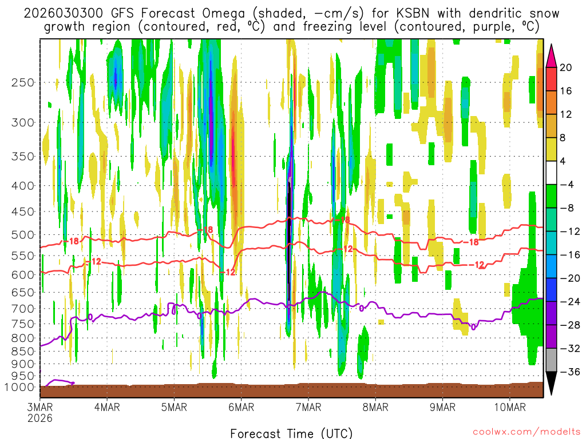Click the 650 pressure level label
Viewport: 586px width, 439px height.
coord(23,292)
